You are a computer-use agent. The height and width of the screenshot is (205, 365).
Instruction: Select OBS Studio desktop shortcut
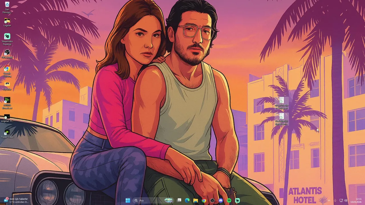pyautogui.click(x=7, y=54)
